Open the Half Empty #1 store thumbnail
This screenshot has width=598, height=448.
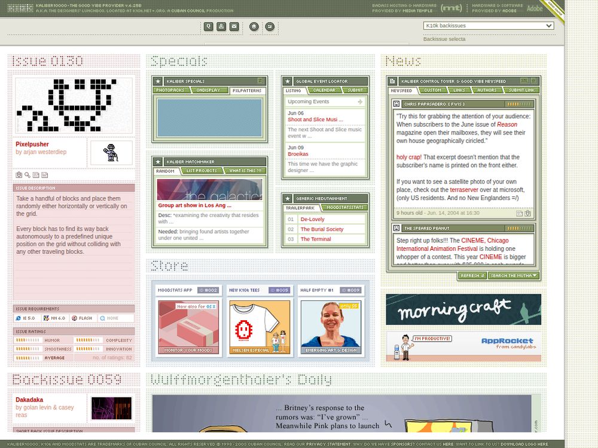coord(331,327)
